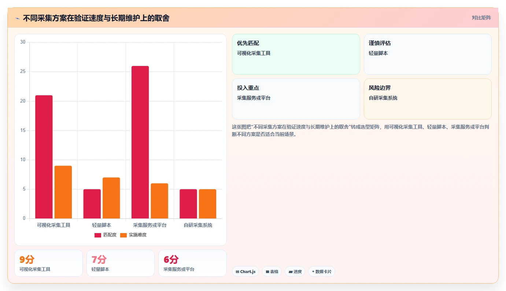Viewport: 506px width, 291px height.
Task: Click the red 匹配度 bar for 可视化采集工具
Action: [x=44, y=157]
